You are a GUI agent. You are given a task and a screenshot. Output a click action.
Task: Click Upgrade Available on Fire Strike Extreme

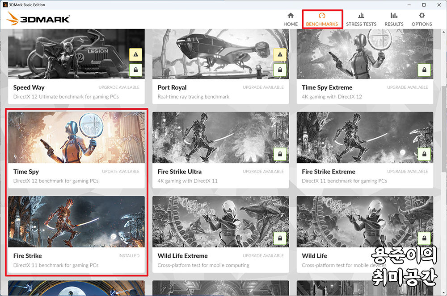pyautogui.click(x=408, y=172)
